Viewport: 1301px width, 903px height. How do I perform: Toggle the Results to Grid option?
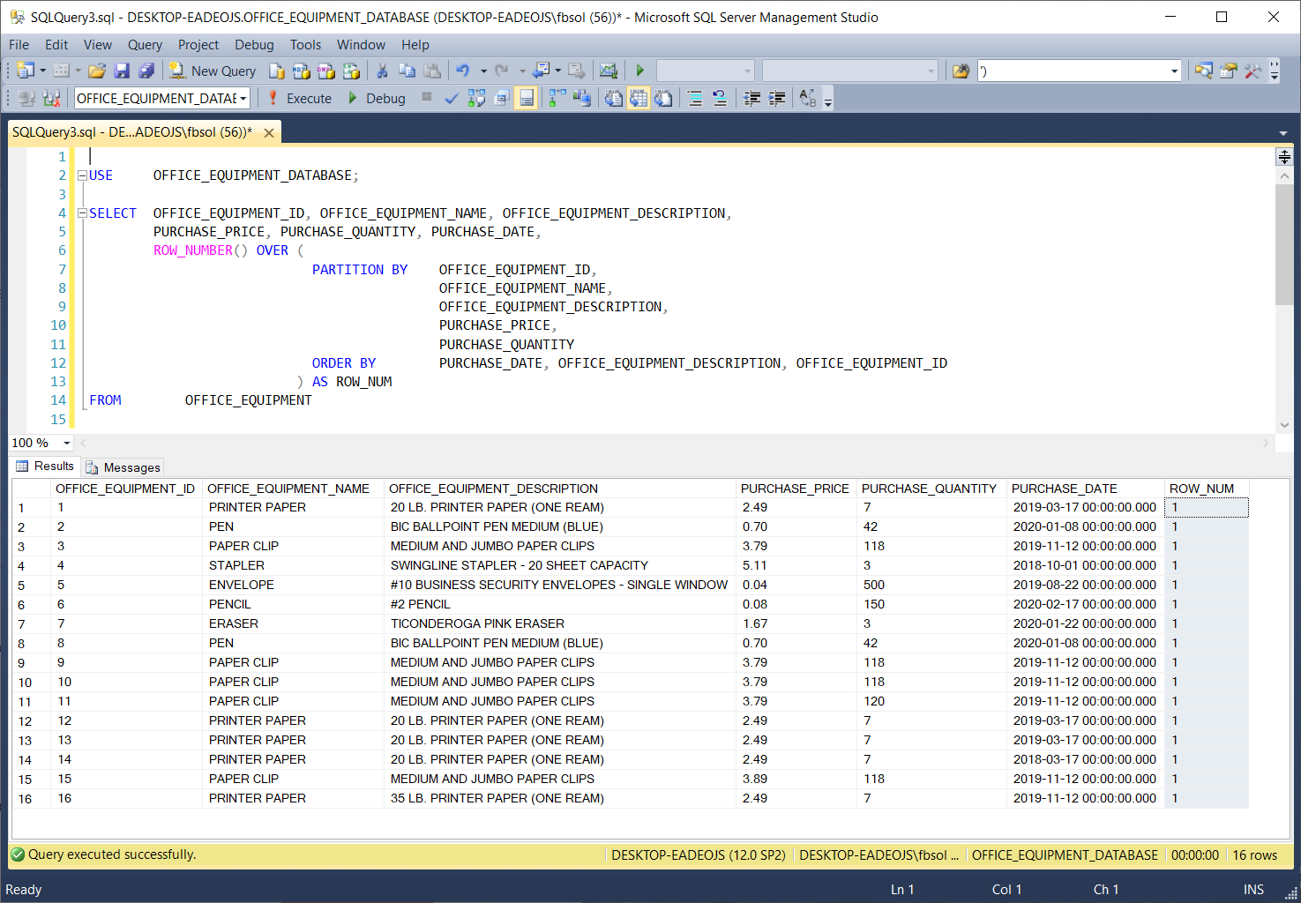(639, 98)
